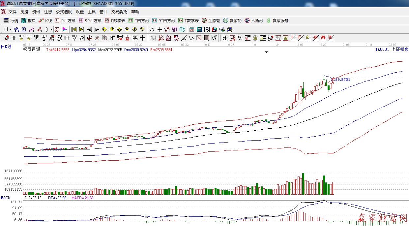
Task: Open the candlestick style dropdown arrow
Action: pyautogui.click(x=51, y=29)
